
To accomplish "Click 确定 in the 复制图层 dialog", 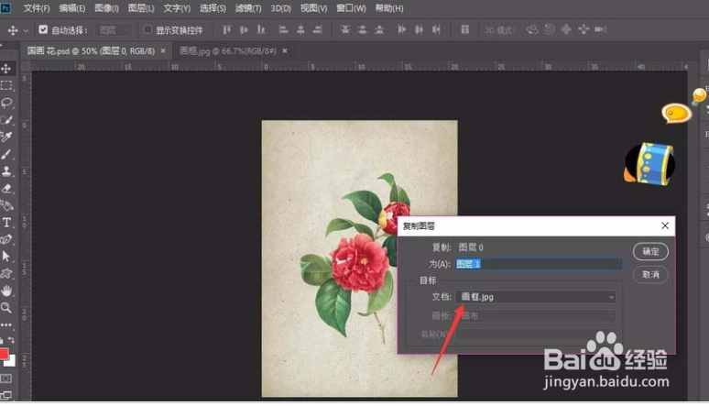I will pyautogui.click(x=650, y=252).
